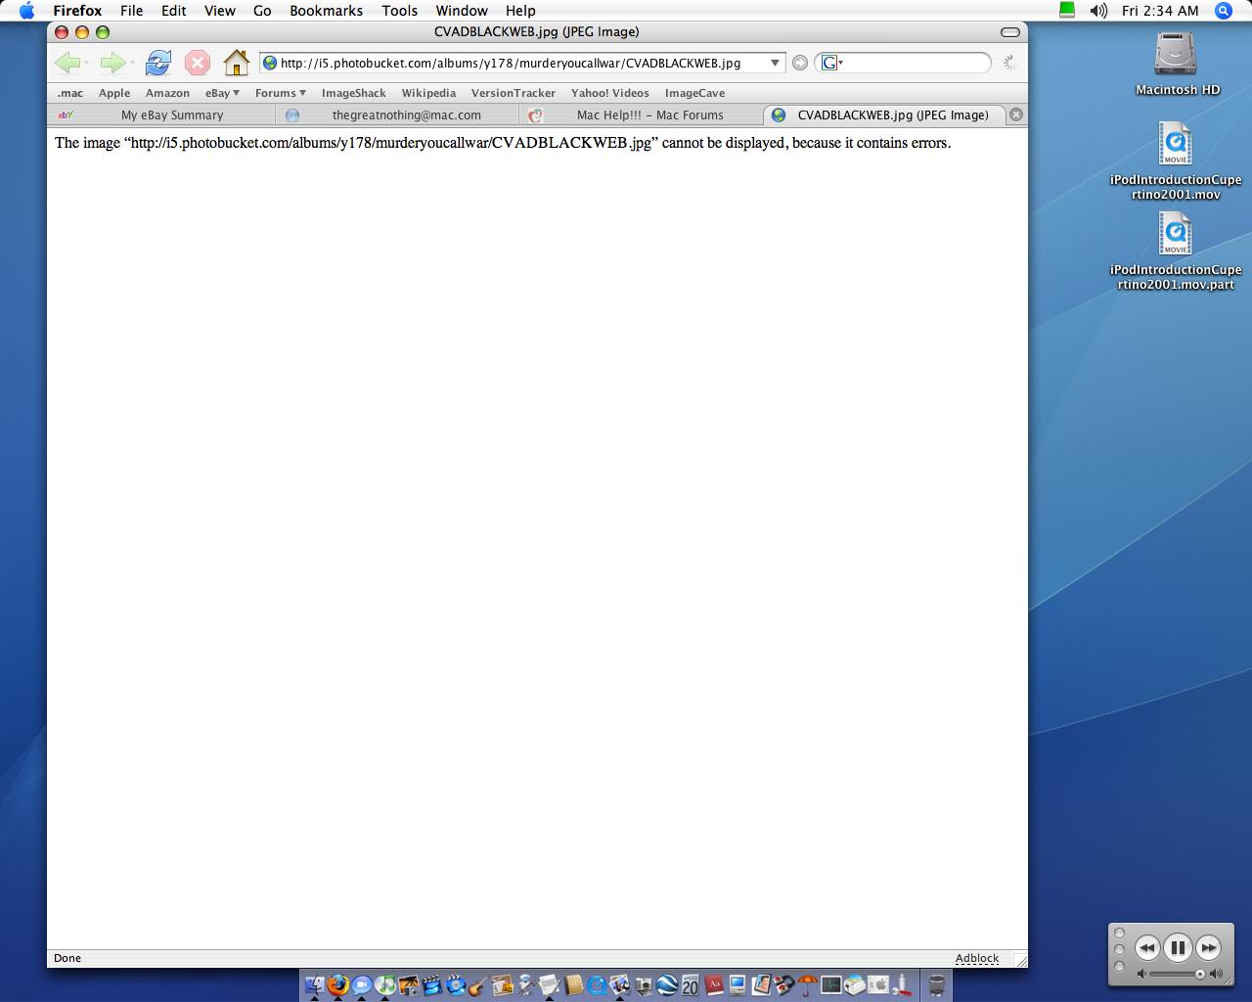Click Adblock in the status bar
1252x1002 pixels.
click(x=977, y=958)
